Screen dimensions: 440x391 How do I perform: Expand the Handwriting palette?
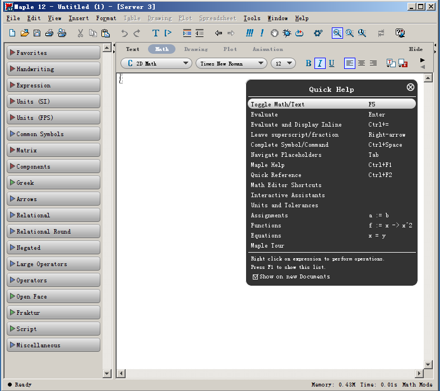pyautogui.click(x=53, y=69)
